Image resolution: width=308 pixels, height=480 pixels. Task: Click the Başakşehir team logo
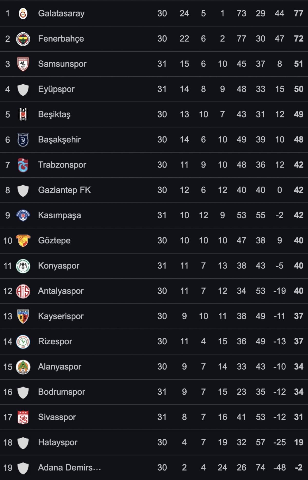(23, 140)
